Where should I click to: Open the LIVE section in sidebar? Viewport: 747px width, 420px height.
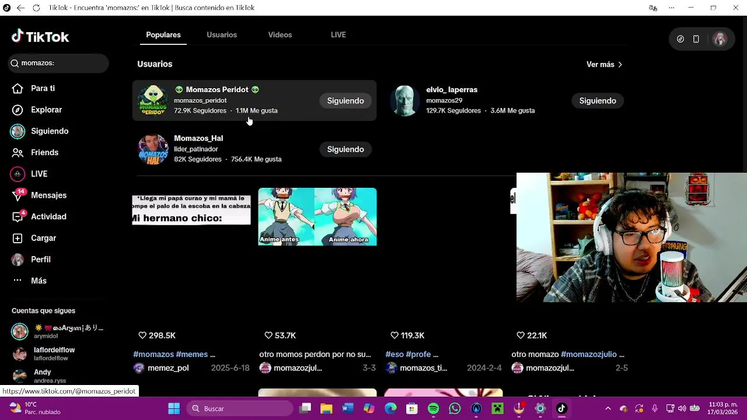(x=30, y=174)
